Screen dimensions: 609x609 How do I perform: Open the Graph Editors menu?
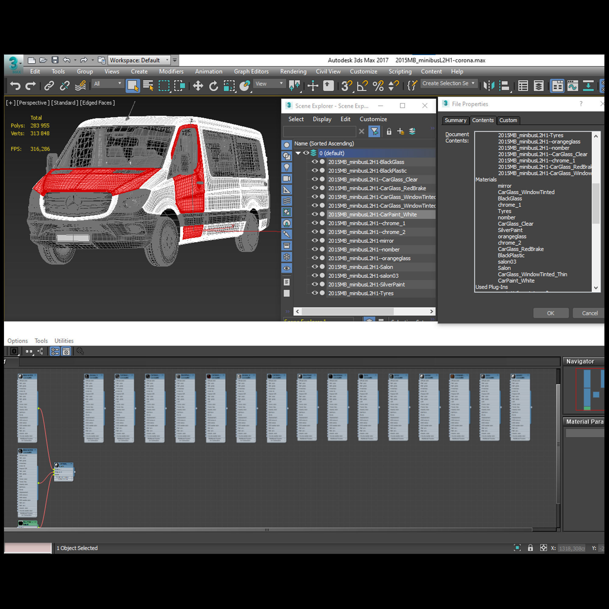coord(251,72)
